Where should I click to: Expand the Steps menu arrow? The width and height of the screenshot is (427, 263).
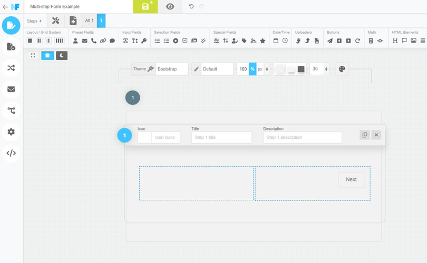41,21
